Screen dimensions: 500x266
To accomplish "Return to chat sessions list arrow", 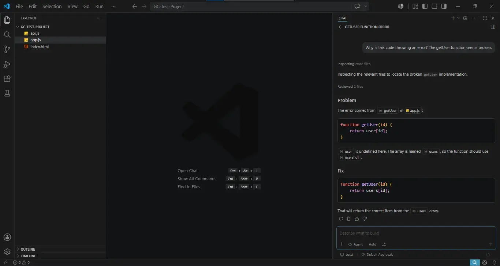I will [x=340, y=27].
